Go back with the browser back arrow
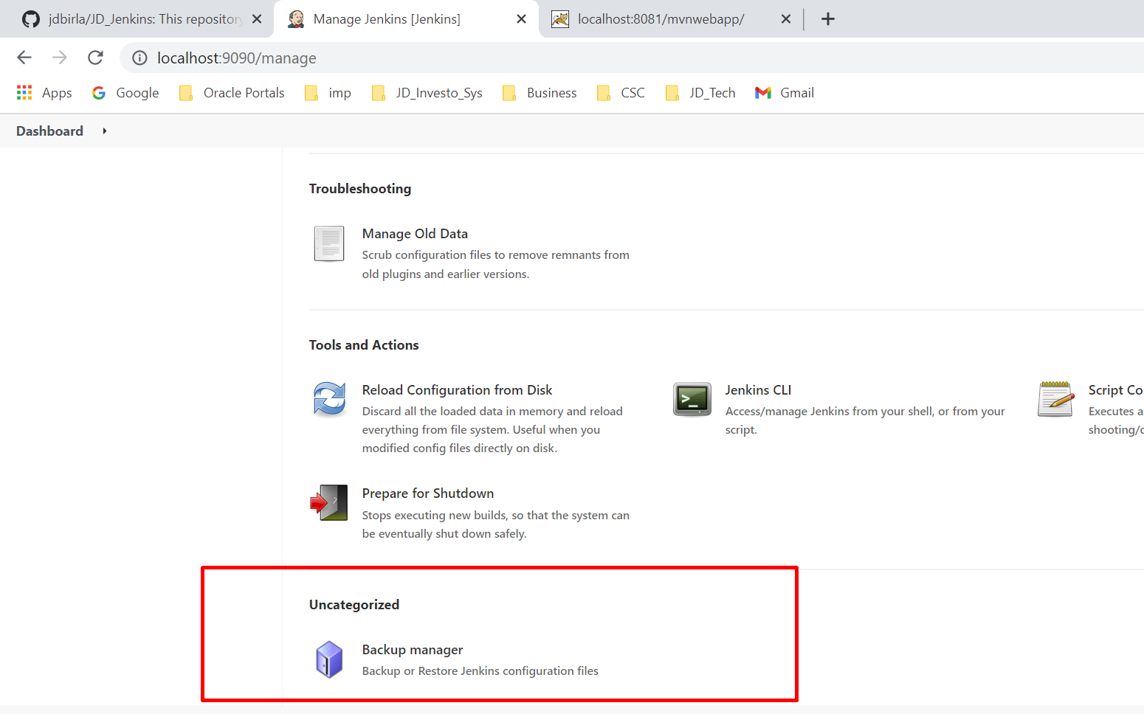The image size is (1144, 714). [x=24, y=58]
